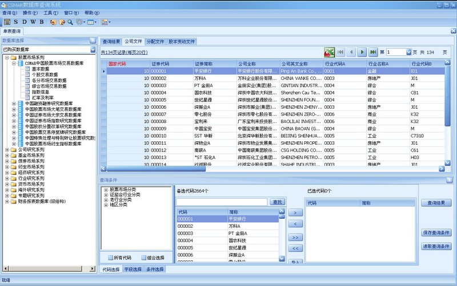Open the 查询 menu

pos(10,13)
